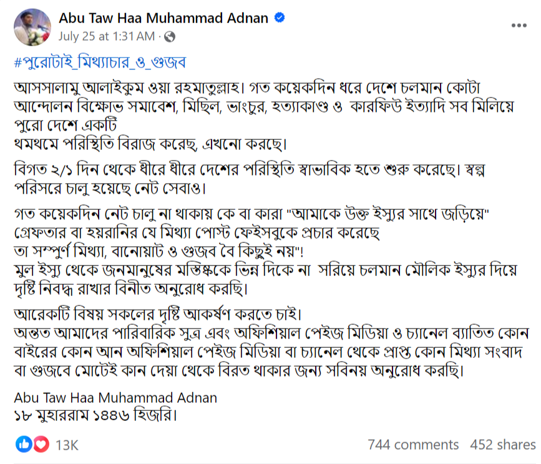Open the post's three-dot options menu

[x=519, y=26]
